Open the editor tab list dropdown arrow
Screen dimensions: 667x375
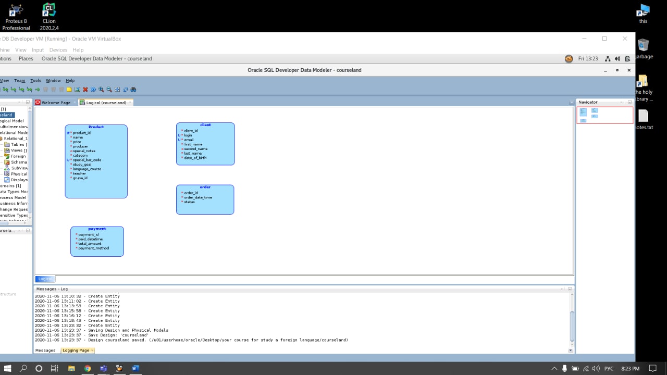click(572, 102)
